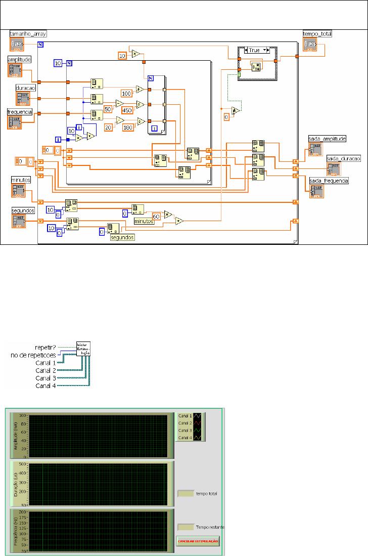The image size is (368, 556).
Task: Select the 100 numeric constant
Action: coord(126,93)
